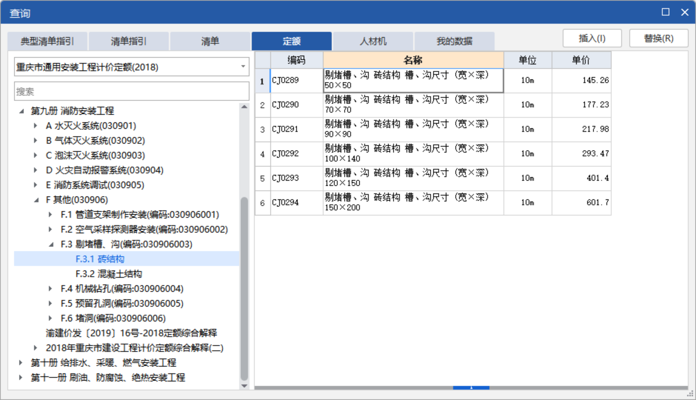Open the 清单 tab
Viewport: 696px width, 400px height.
point(209,41)
